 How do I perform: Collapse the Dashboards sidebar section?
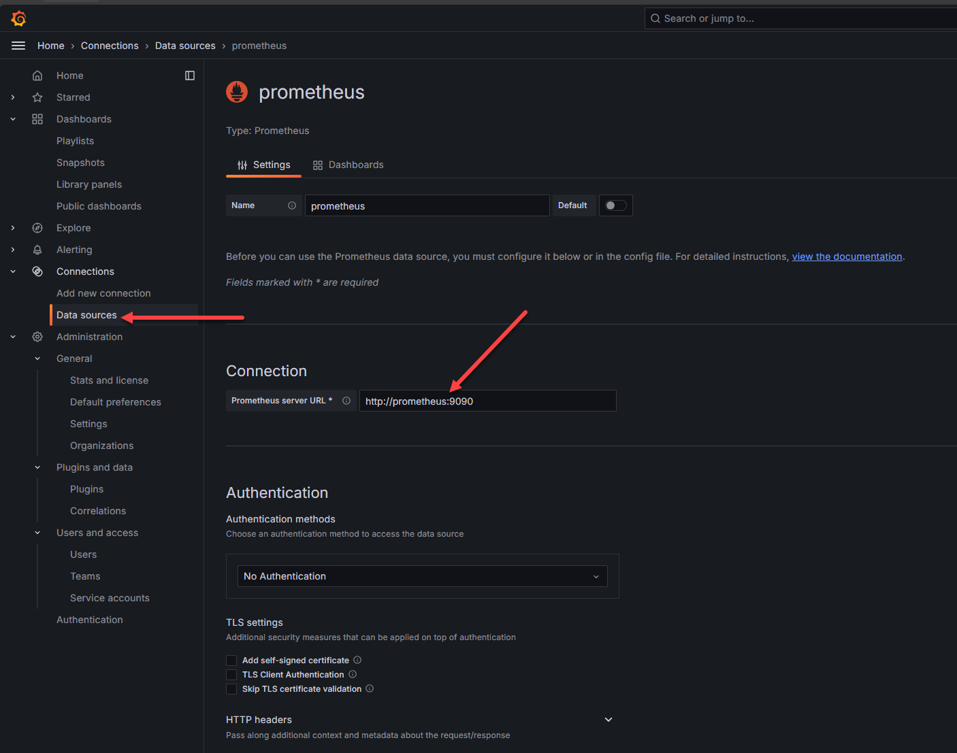click(13, 119)
